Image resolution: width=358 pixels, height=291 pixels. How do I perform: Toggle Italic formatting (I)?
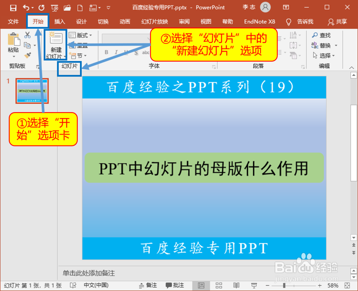(116, 52)
